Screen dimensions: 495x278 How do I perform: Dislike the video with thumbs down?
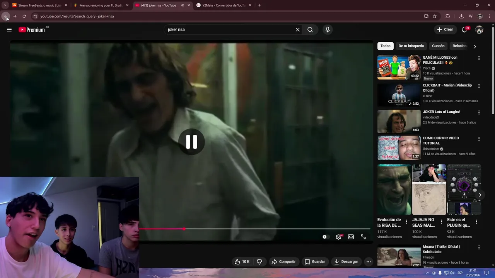(x=259, y=262)
